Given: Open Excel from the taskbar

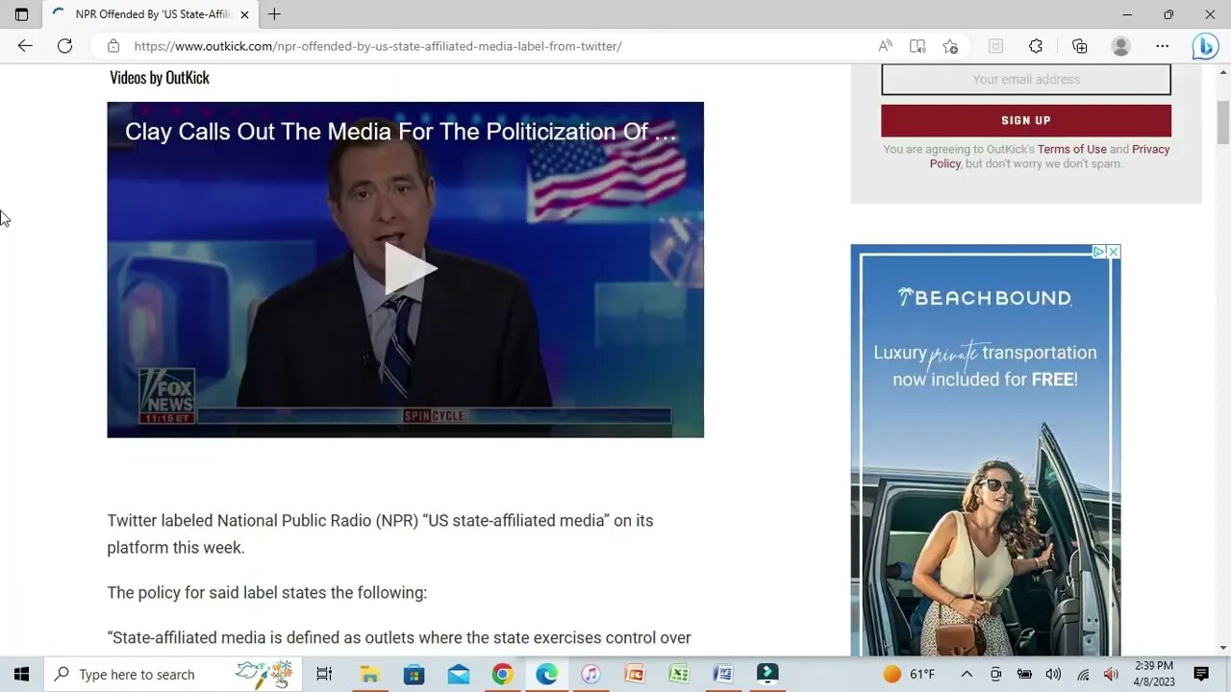Looking at the screenshot, I should [679, 674].
